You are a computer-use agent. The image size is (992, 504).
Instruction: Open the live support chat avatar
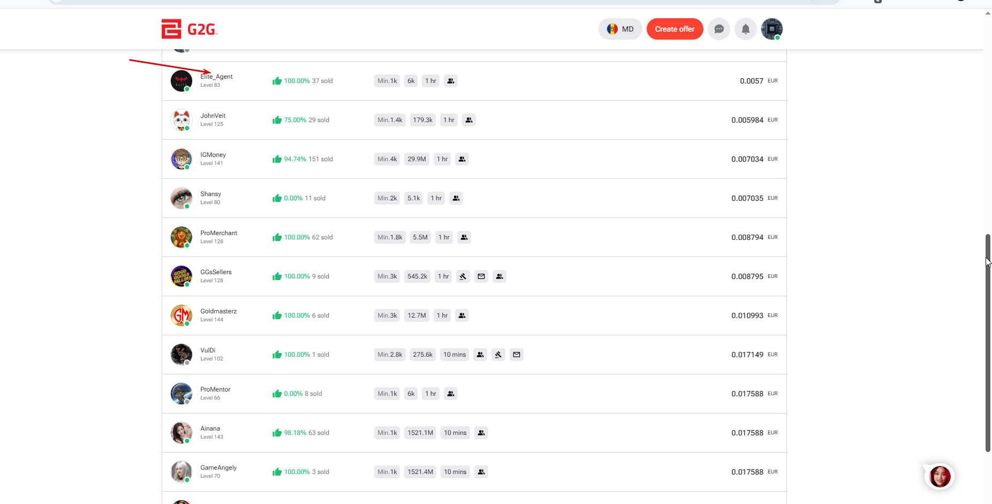[x=940, y=476]
